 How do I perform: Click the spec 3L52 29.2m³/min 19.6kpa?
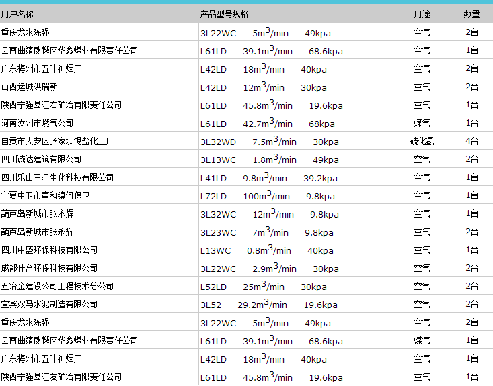(269, 304)
